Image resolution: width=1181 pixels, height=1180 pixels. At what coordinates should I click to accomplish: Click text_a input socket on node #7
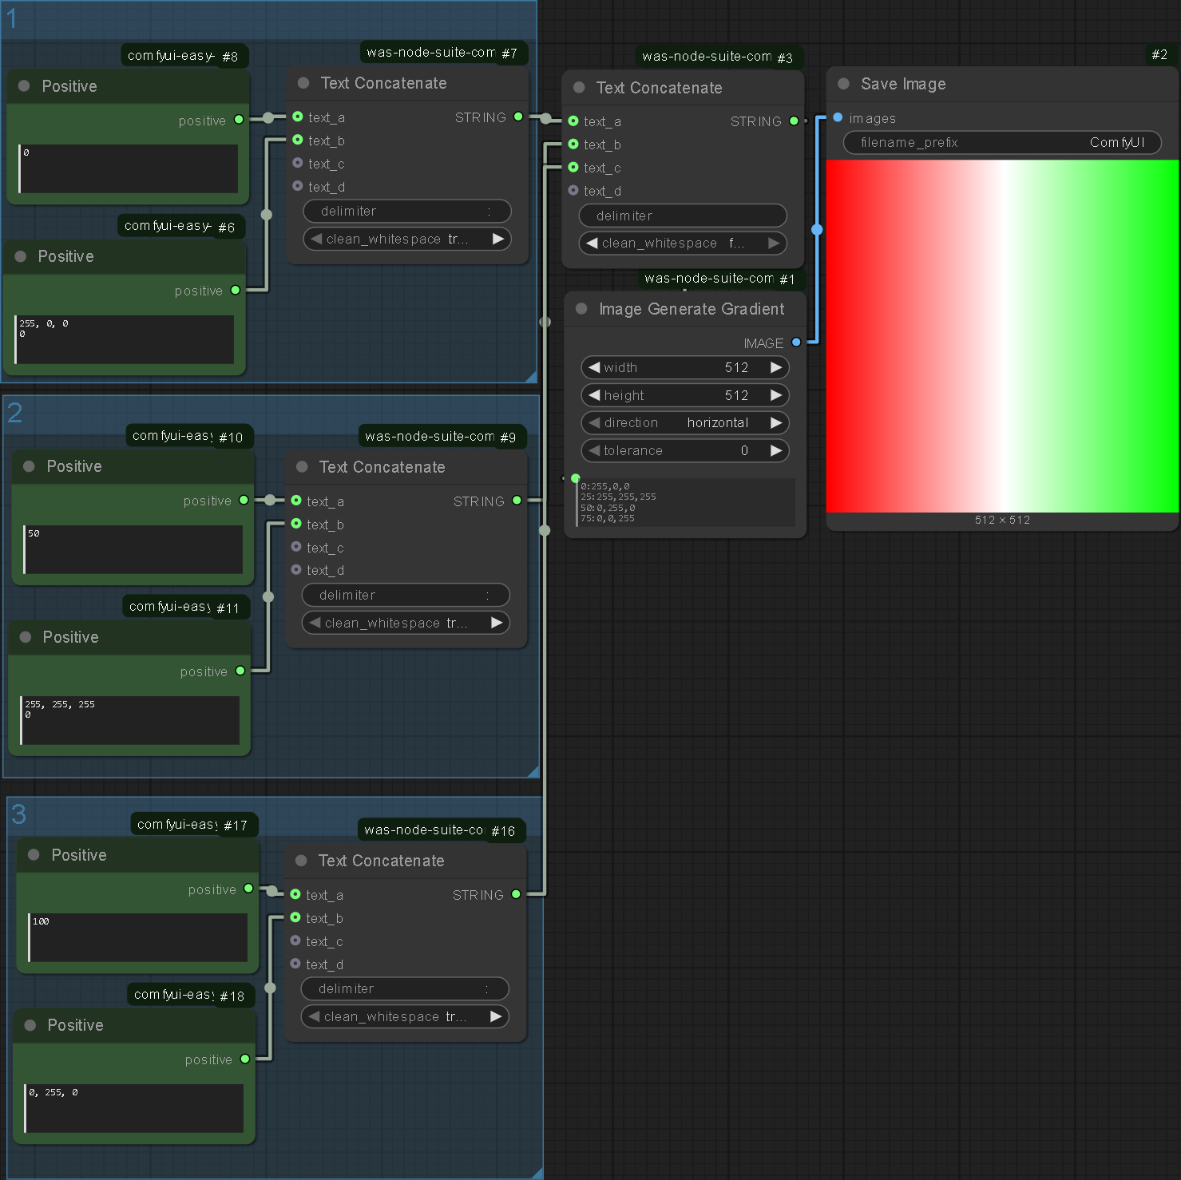(x=298, y=117)
